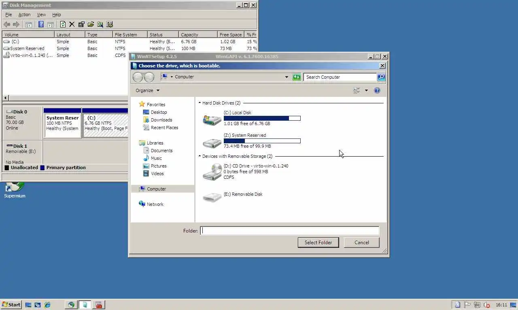Click the Search Computer box
This screenshot has height=310, width=518.
[340, 77]
